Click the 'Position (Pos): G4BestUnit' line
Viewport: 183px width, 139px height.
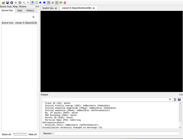72,125
